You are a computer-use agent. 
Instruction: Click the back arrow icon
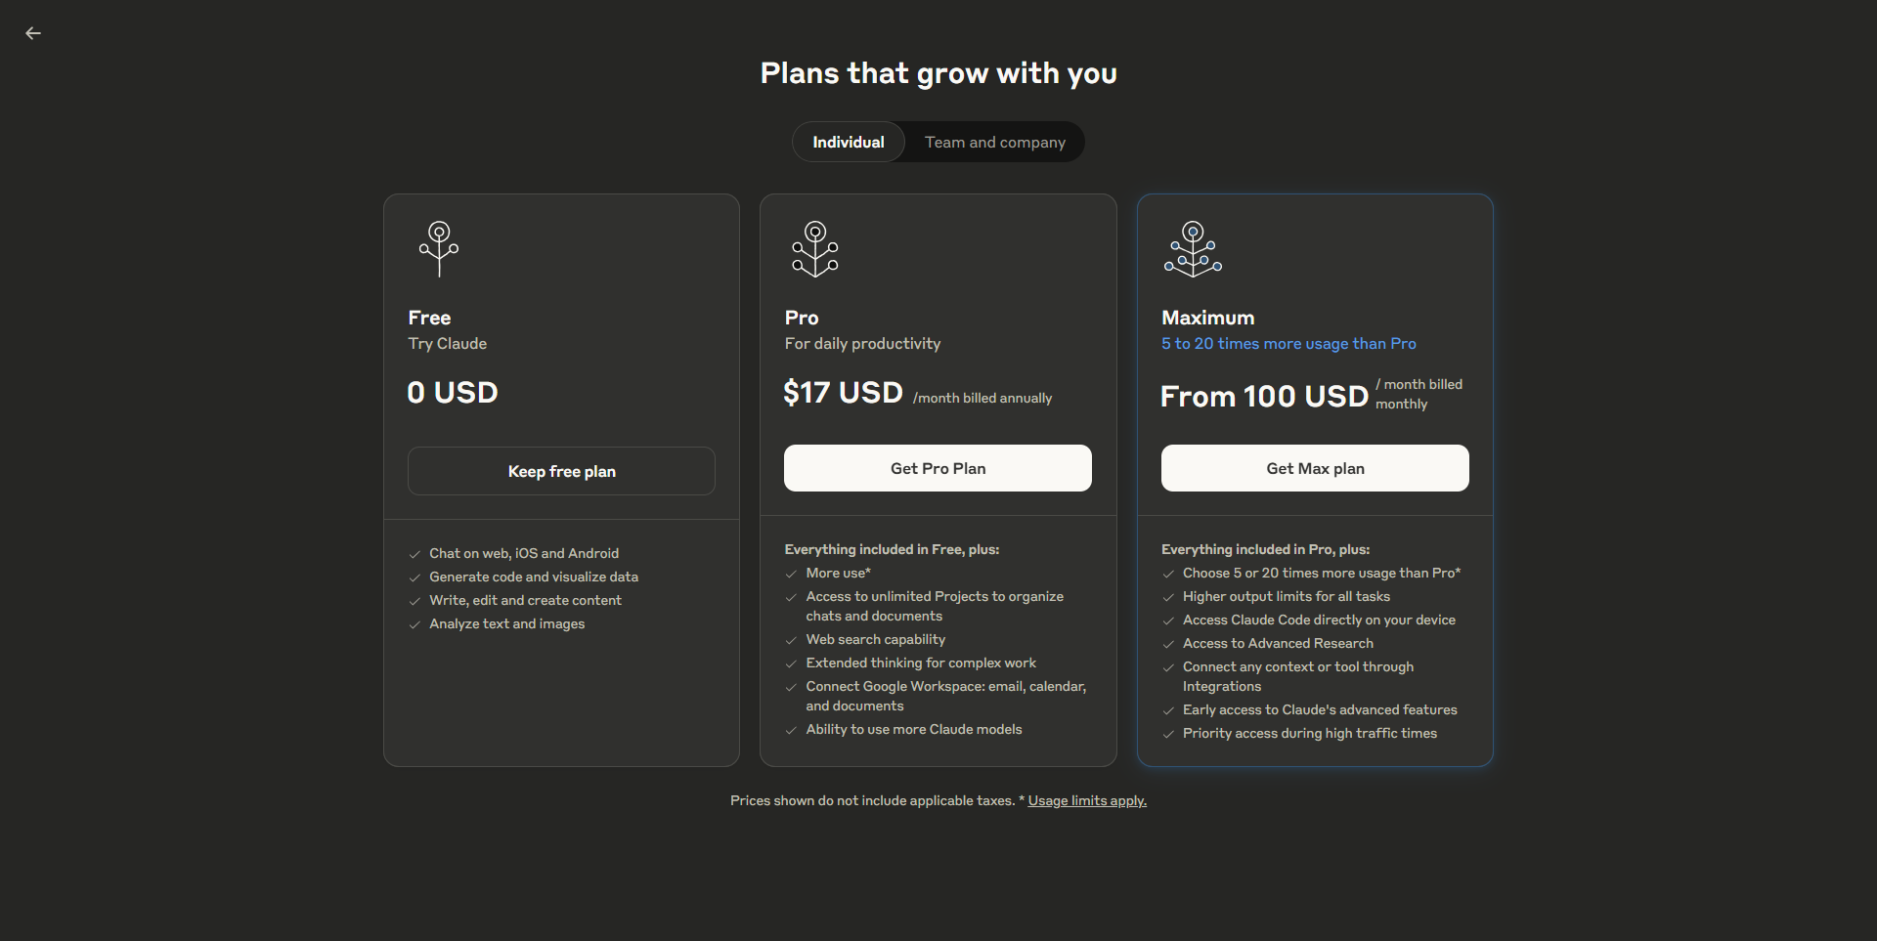pos(33,33)
